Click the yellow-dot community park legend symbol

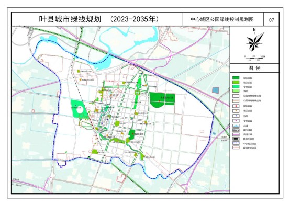tap(236, 111)
